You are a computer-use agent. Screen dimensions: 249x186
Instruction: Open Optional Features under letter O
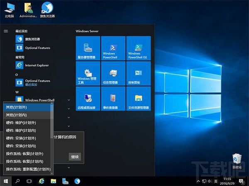43,83
